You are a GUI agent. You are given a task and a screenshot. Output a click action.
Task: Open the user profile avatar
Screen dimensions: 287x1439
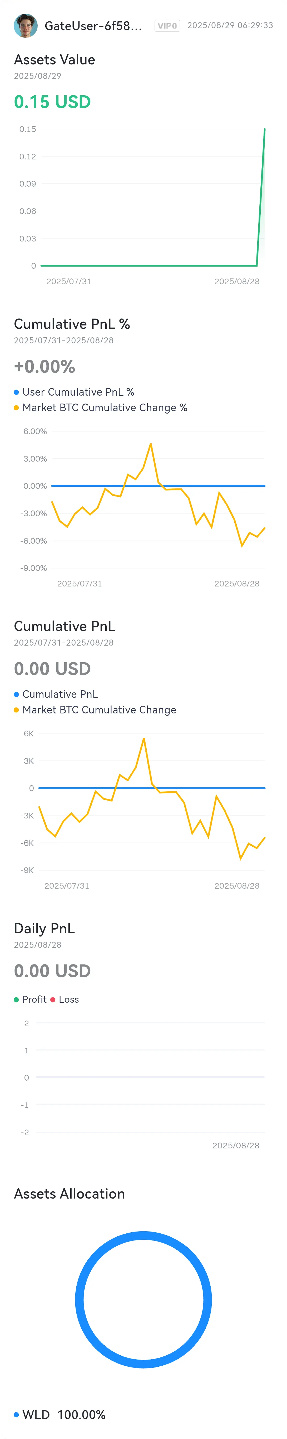[x=26, y=26]
